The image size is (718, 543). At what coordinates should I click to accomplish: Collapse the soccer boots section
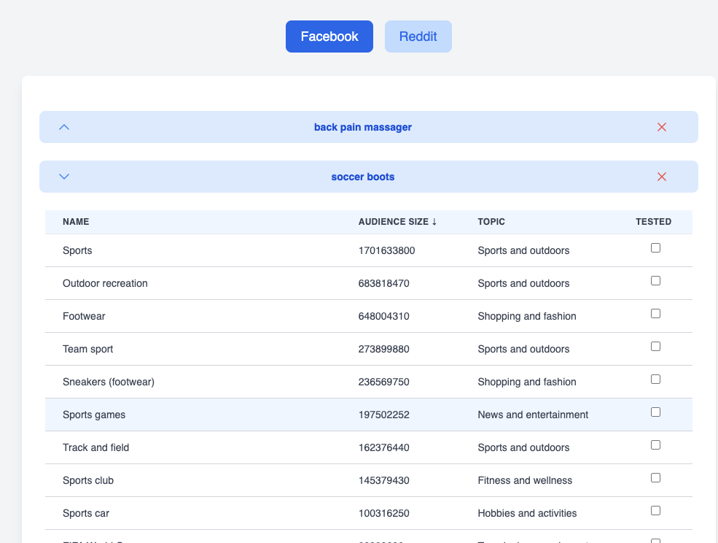pos(64,177)
